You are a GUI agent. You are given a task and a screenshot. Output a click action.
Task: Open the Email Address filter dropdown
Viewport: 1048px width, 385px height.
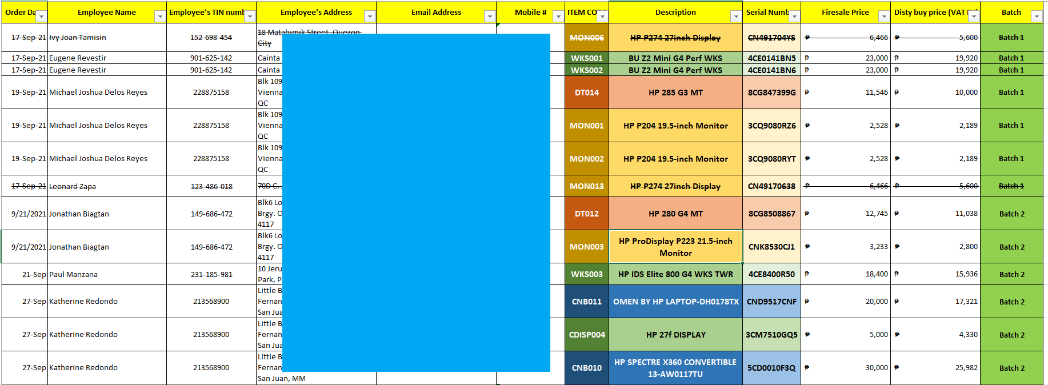click(490, 17)
